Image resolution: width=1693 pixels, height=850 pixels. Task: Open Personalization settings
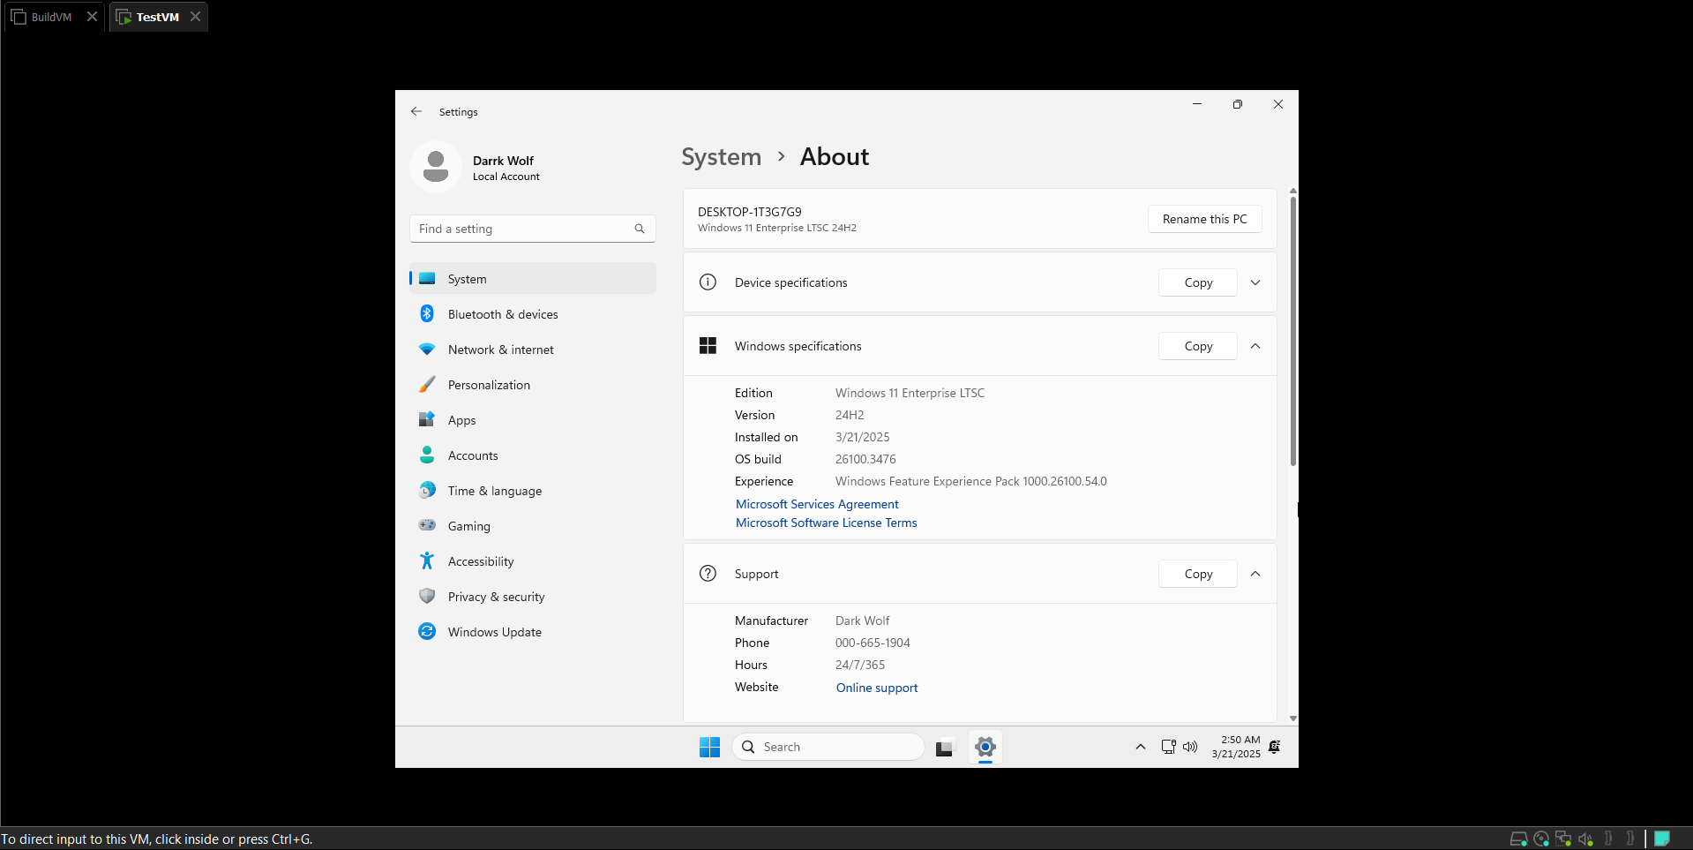pyautogui.click(x=533, y=385)
